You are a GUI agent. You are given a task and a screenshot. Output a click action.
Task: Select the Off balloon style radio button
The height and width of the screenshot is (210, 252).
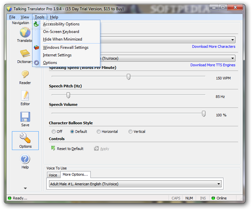54,132
